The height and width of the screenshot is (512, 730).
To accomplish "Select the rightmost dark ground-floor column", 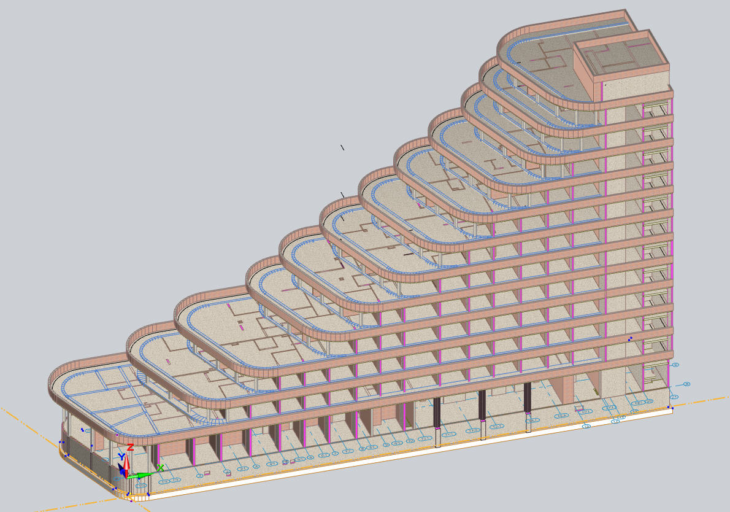I will point(527,404).
